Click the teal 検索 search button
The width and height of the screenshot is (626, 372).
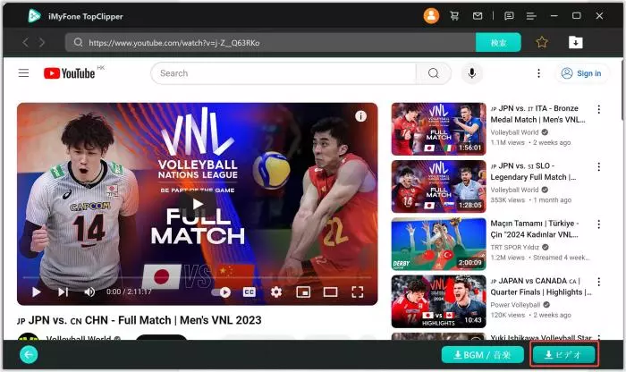click(x=498, y=42)
